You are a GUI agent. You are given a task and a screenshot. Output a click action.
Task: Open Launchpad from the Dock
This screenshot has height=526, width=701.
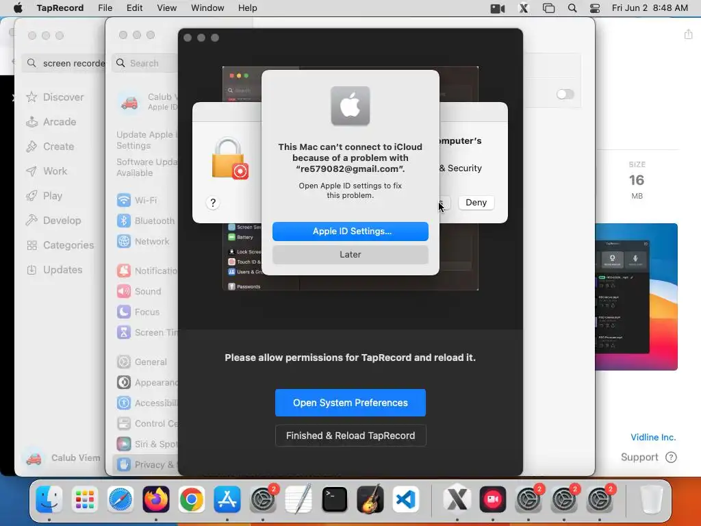pyautogui.click(x=84, y=499)
